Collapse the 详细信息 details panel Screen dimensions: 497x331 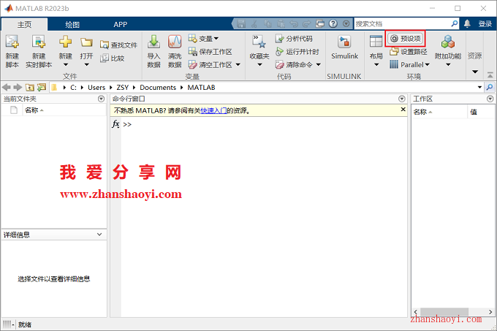(99, 235)
